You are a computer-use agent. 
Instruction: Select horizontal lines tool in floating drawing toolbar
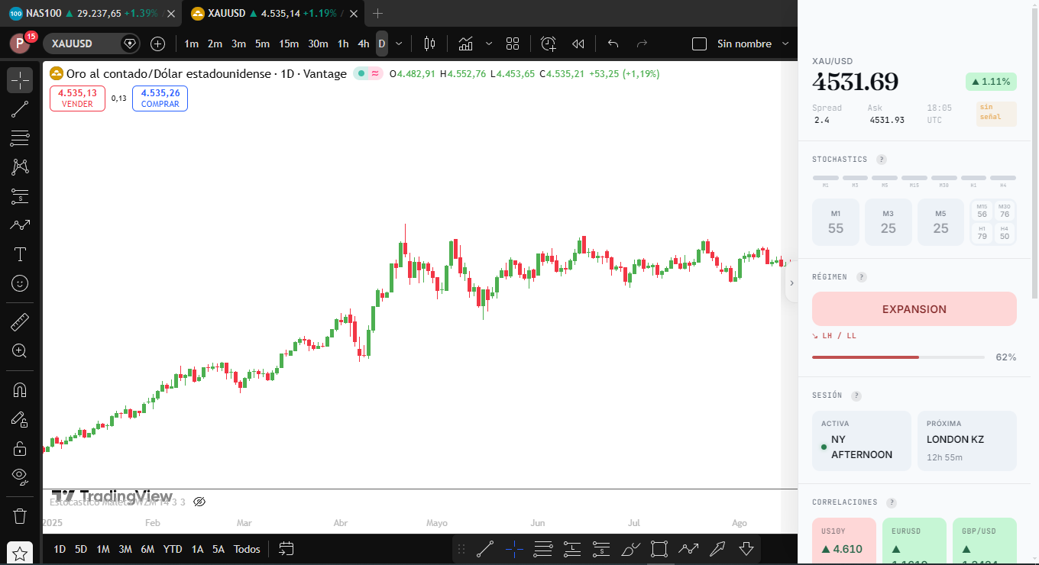543,549
